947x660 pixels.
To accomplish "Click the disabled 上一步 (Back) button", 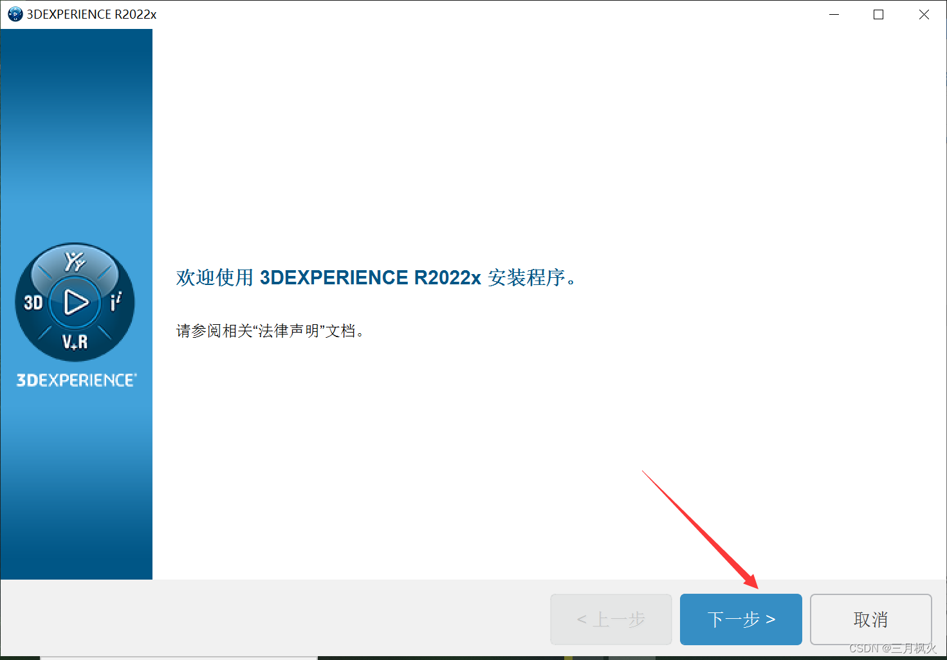I will pos(611,619).
